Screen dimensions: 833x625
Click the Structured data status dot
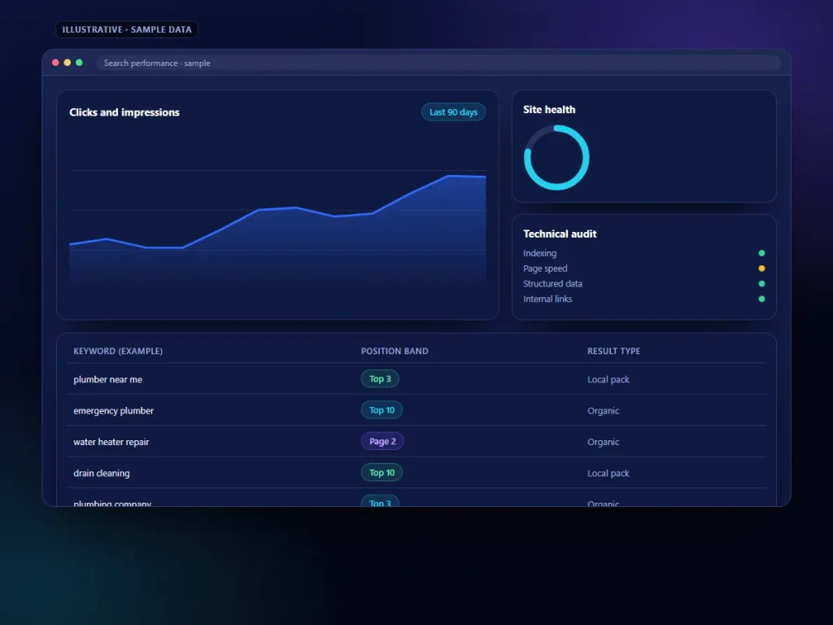761,284
